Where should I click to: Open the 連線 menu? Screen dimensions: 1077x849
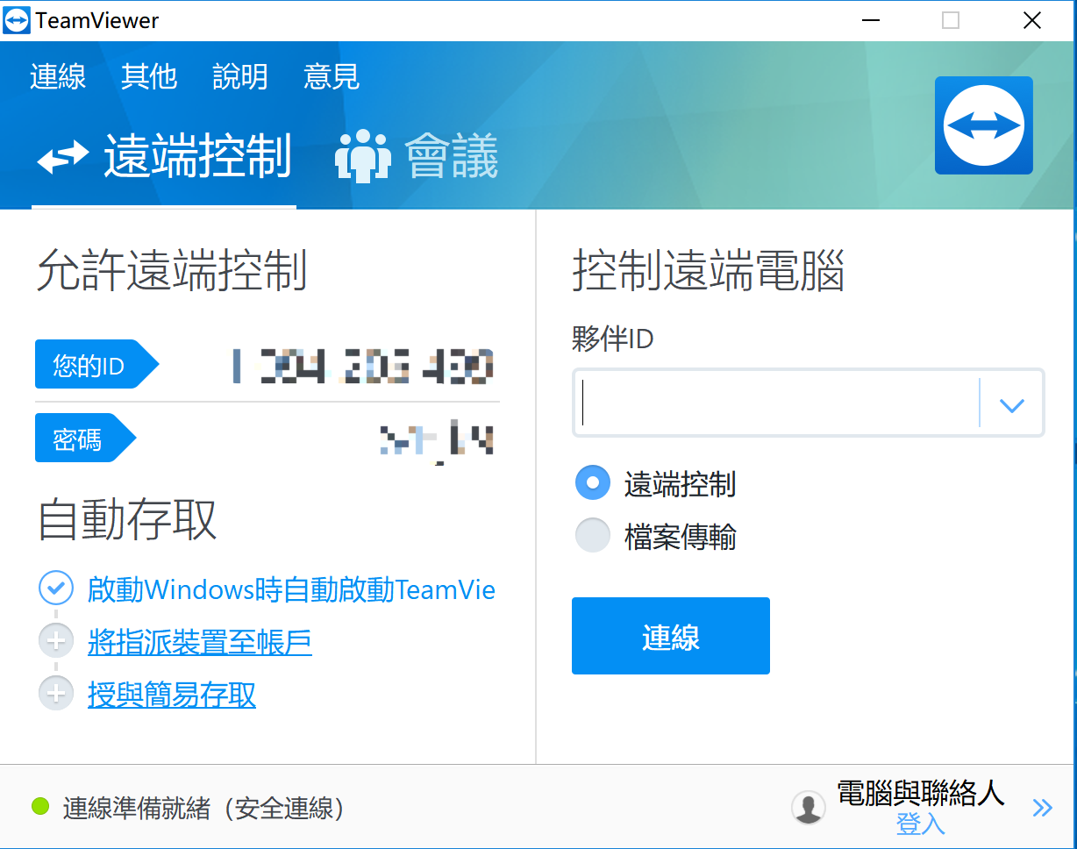[x=58, y=77]
